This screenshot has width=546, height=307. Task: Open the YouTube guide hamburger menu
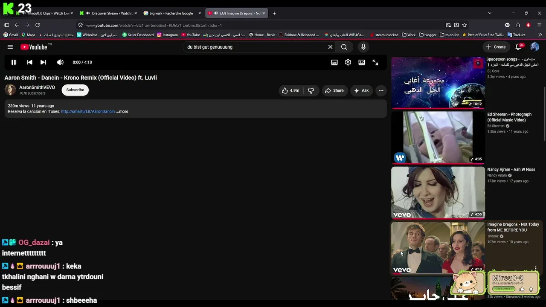coord(10,47)
